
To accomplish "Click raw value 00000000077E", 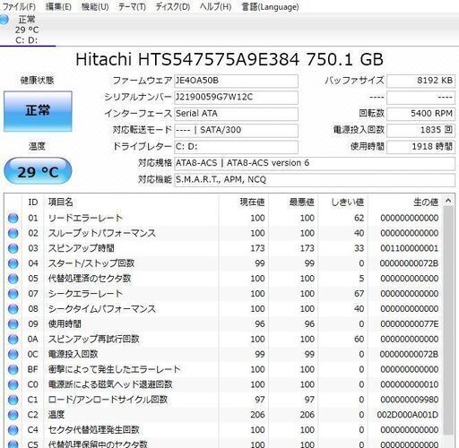I will tap(410, 324).
